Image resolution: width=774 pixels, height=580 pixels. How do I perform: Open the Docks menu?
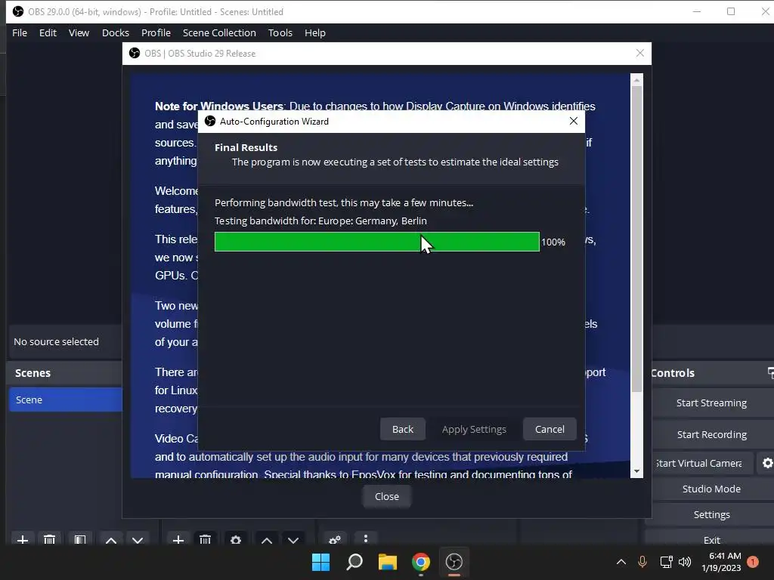[116, 32]
